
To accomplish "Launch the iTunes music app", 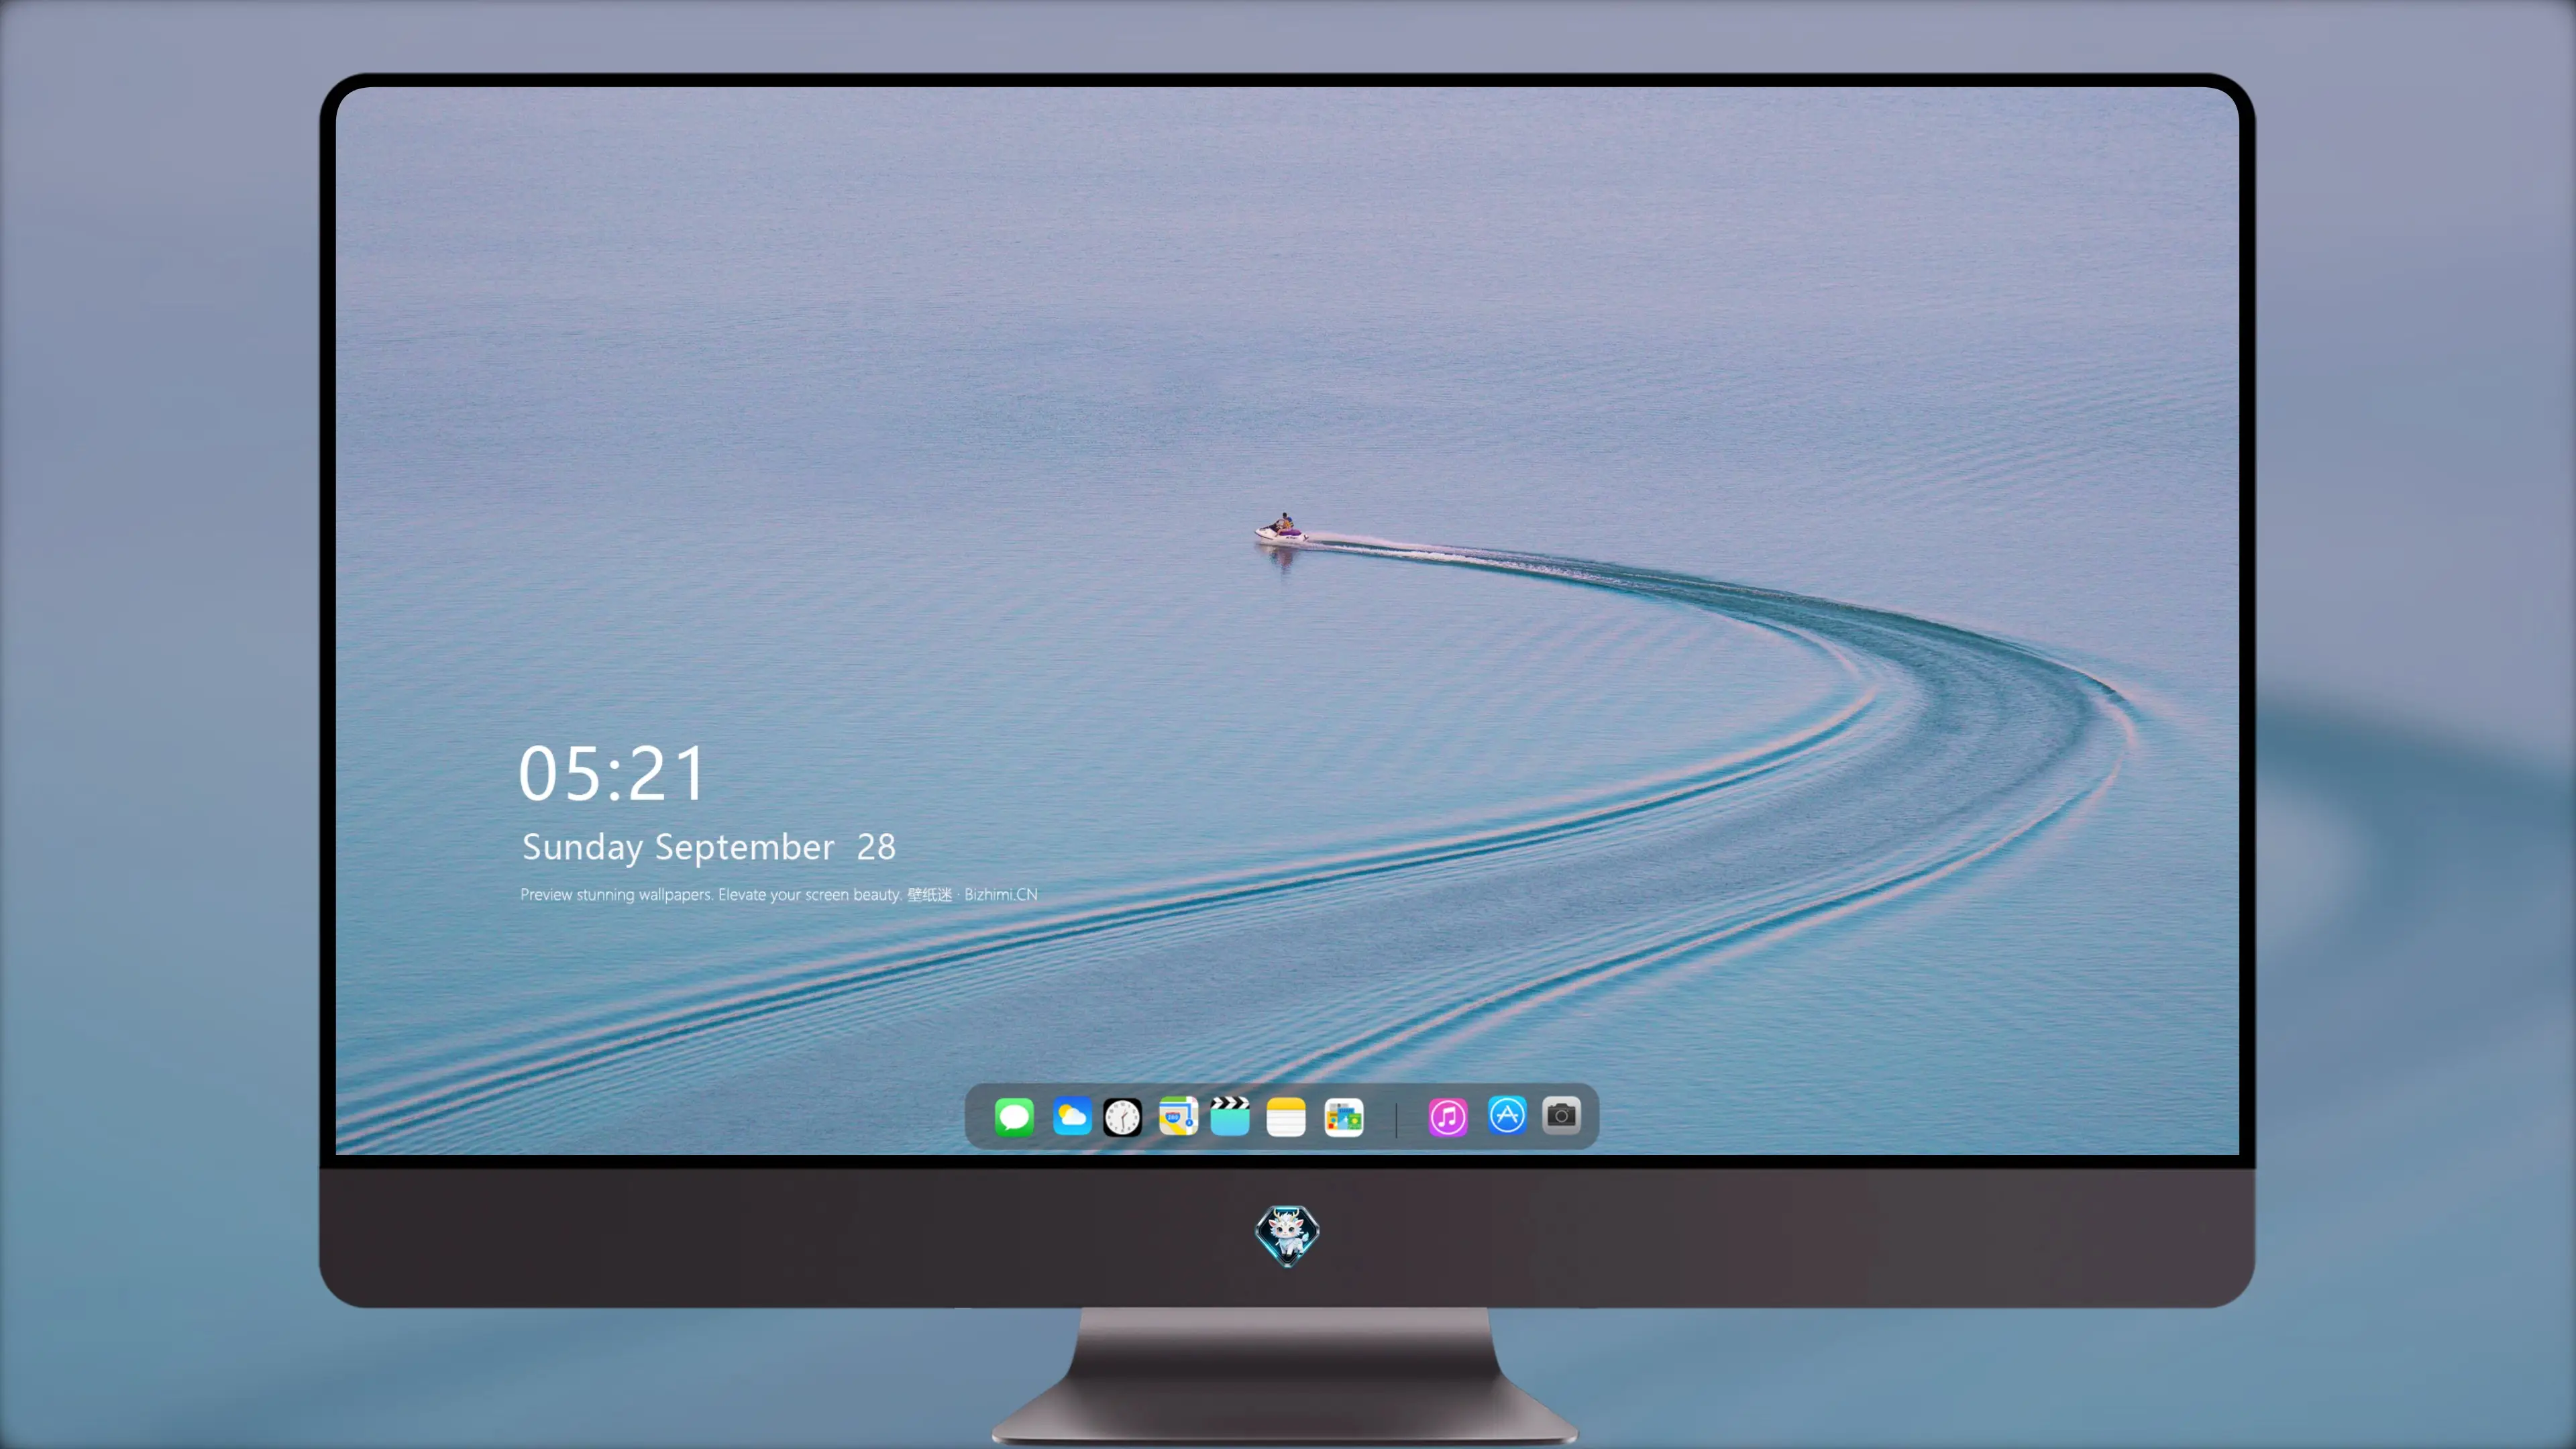I will 1448,1117.
